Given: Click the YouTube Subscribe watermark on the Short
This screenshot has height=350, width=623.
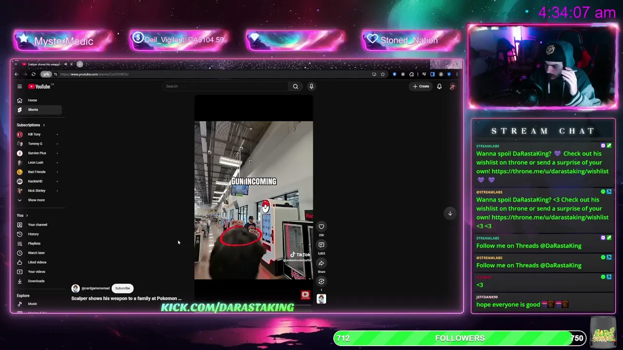Looking at the screenshot, I should point(305,294).
